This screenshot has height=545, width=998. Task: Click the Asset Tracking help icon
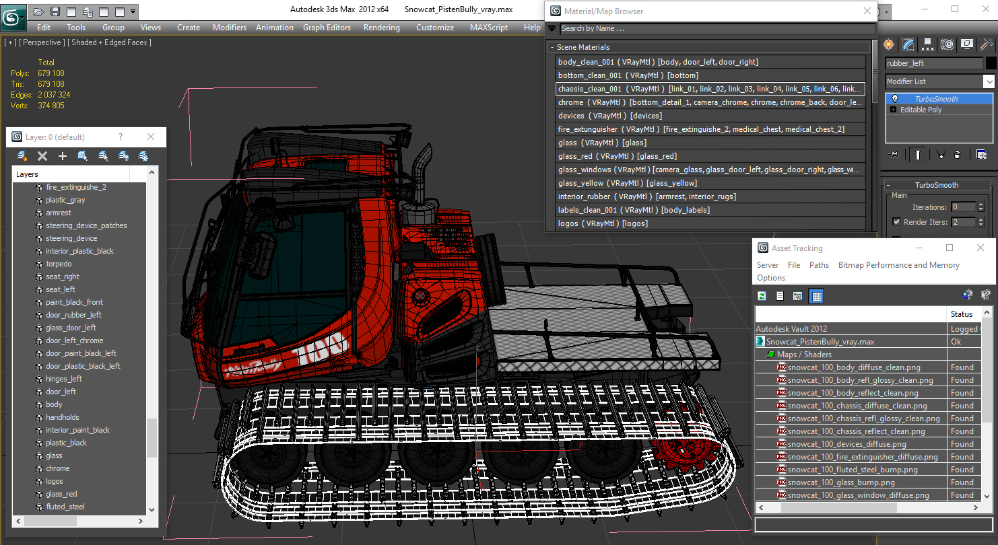968,295
